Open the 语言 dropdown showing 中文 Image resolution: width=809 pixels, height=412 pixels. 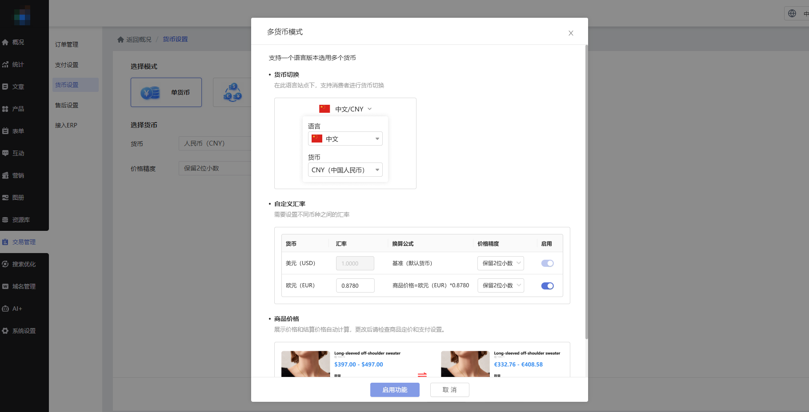click(x=345, y=139)
